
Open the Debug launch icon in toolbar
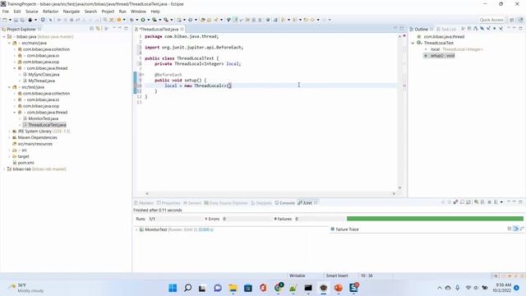coord(131,20)
